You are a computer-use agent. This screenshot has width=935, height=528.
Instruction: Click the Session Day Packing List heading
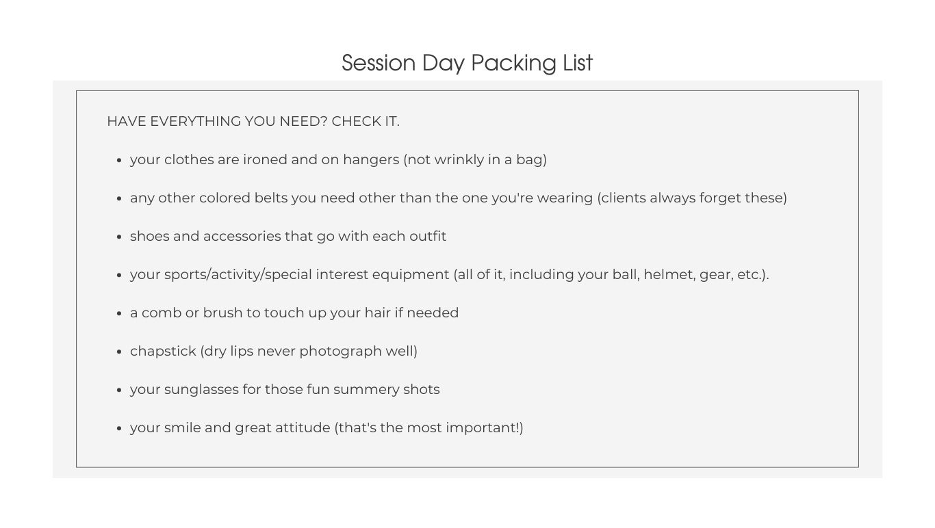pos(467,63)
